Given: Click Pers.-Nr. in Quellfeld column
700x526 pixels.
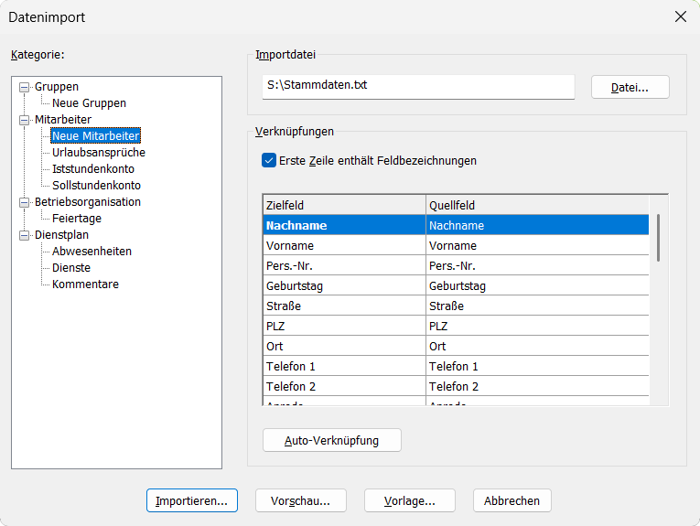Looking at the screenshot, I should 537,265.
